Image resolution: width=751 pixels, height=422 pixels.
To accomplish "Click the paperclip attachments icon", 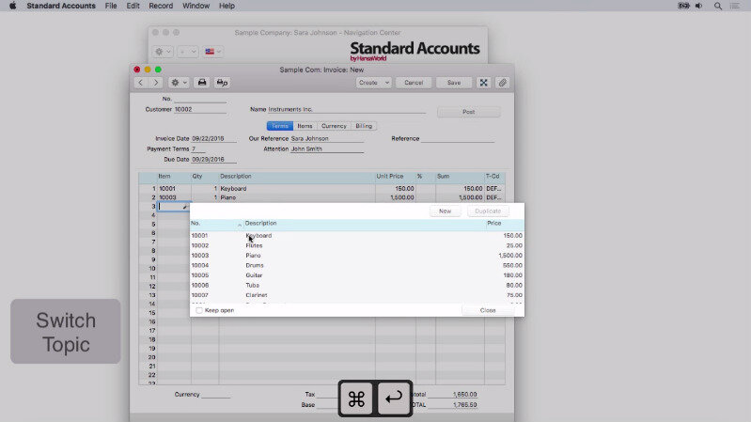I will [x=503, y=83].
